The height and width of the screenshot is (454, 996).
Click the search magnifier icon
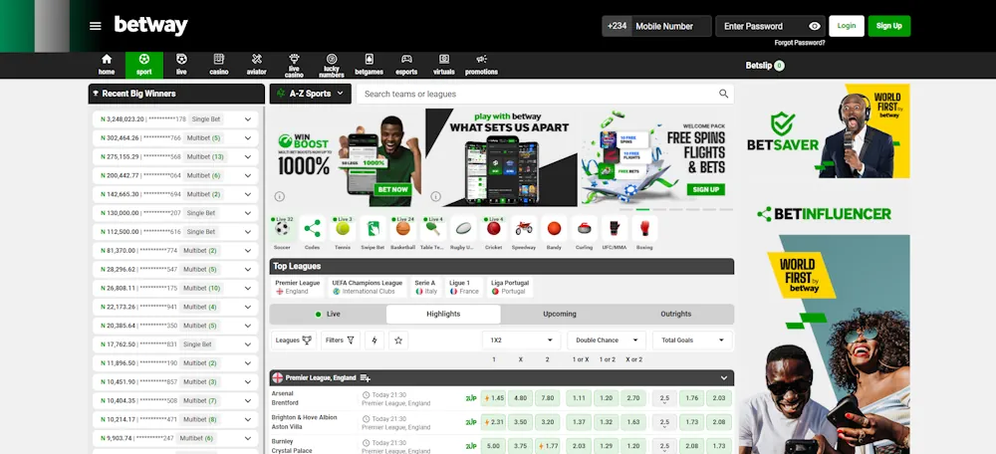click(723, 94)
